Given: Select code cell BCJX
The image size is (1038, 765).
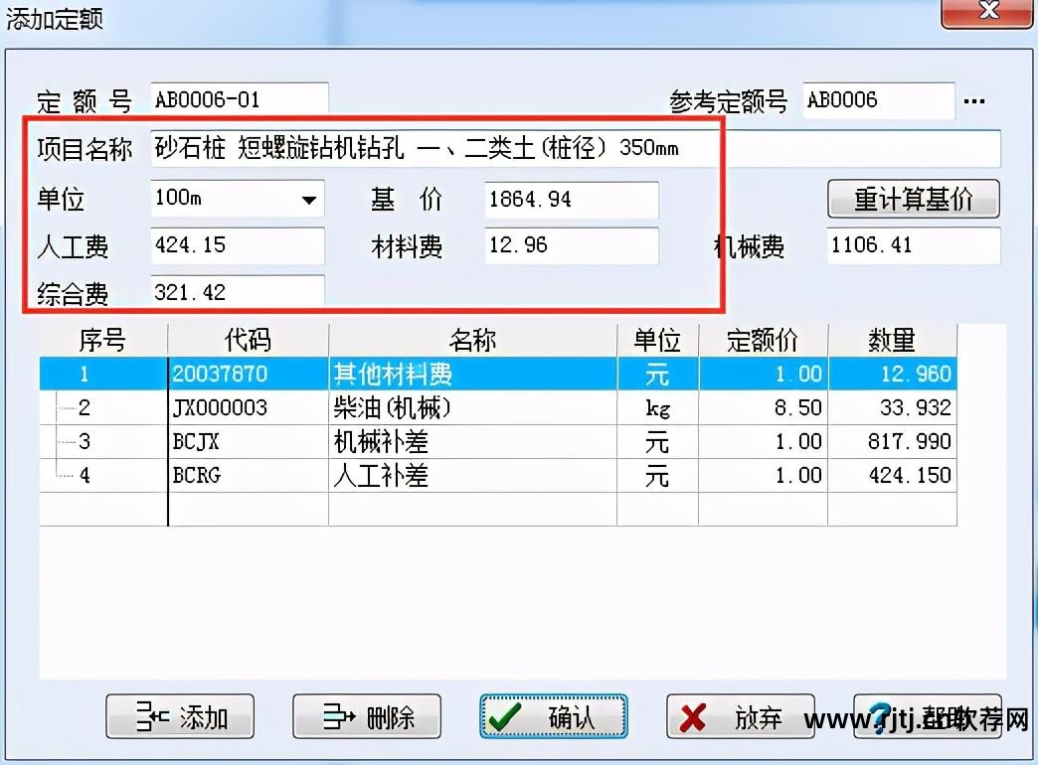Looking at the screenshot, I should pyautogui.click(x=249, y=441).
